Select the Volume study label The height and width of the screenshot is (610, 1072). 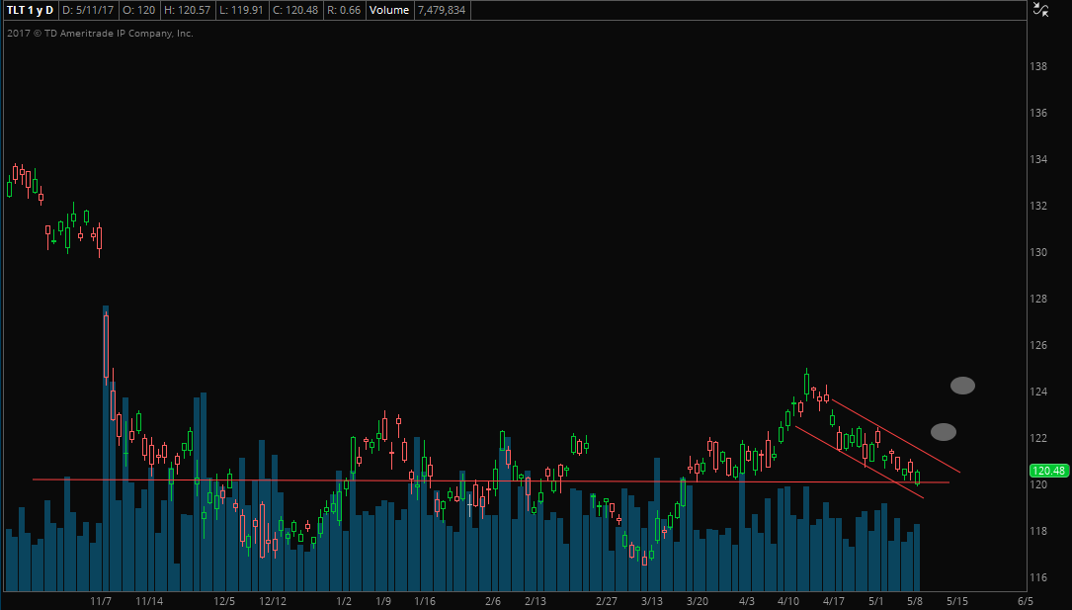point(389,10)
